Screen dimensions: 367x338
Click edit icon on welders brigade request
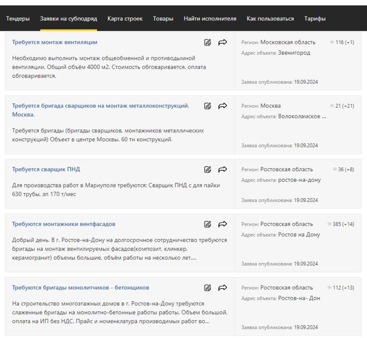(207, 106)
